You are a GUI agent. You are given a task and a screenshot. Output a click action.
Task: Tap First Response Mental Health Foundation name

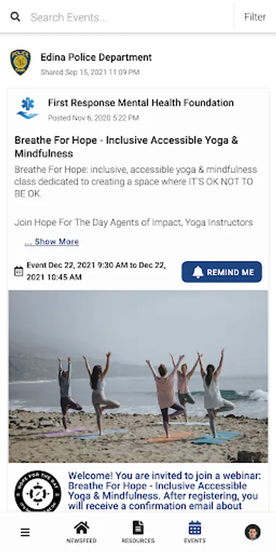click(x=141, y=103)
